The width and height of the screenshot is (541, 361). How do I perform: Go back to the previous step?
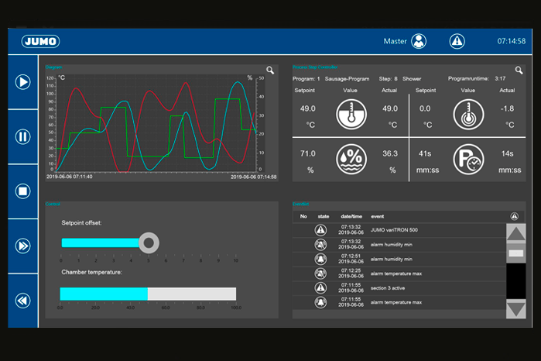pyautogui.click(x=22, y=301)
